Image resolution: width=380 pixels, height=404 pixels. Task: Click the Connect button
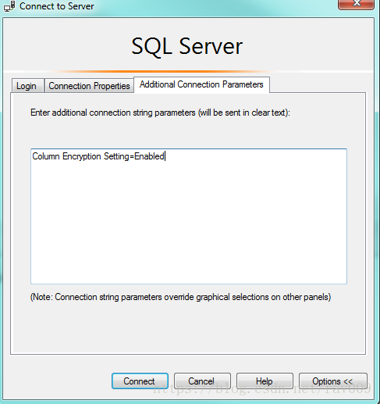140,381
